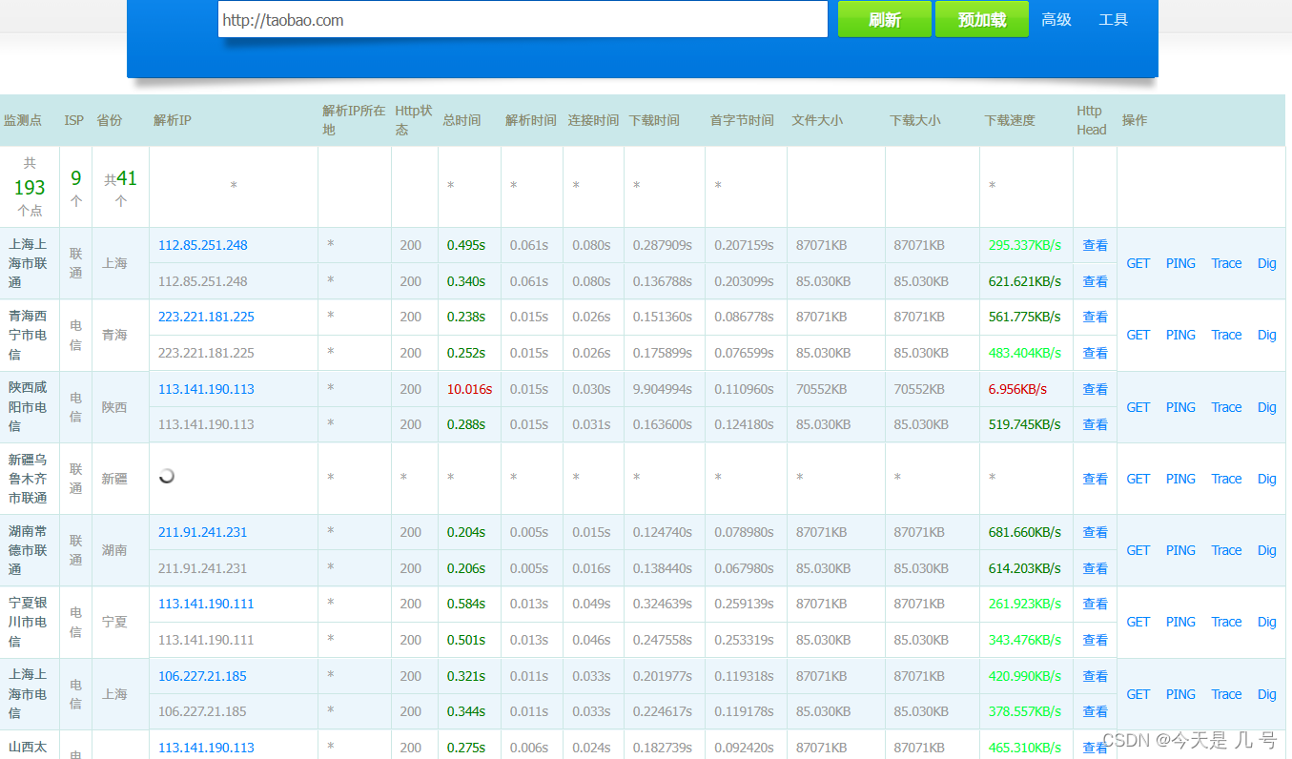Click Trace for 新疆乌鲁木齐市联通 row
The height and width of the screenshot is (759, 1292).
click(x=1227, y=479)
